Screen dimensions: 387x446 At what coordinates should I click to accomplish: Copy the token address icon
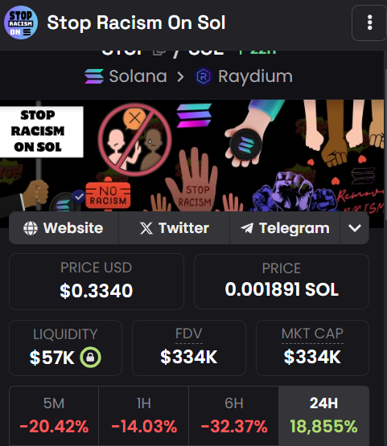pyautogui.click(x=159, y=51)
